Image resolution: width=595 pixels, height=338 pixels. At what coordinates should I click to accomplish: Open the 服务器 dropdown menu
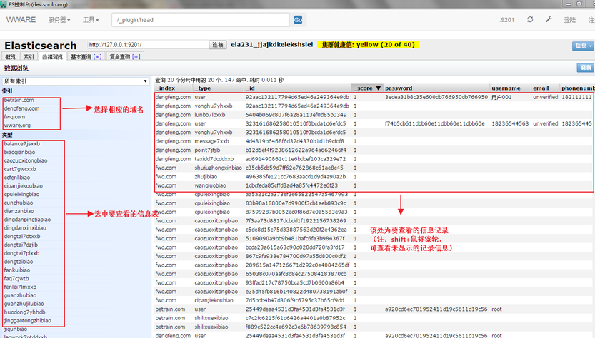click(59, 20)
